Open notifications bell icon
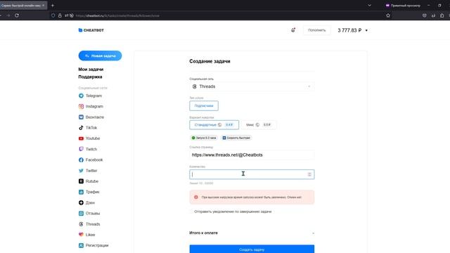 (x=293, y=30)
